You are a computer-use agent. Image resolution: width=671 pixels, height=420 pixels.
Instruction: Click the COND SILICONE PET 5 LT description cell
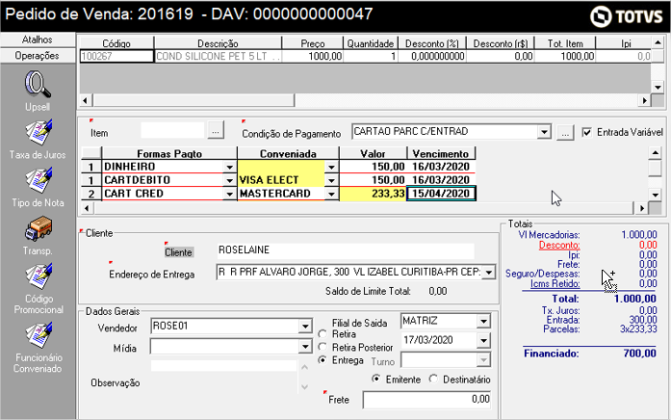click(x=218, y=56)
